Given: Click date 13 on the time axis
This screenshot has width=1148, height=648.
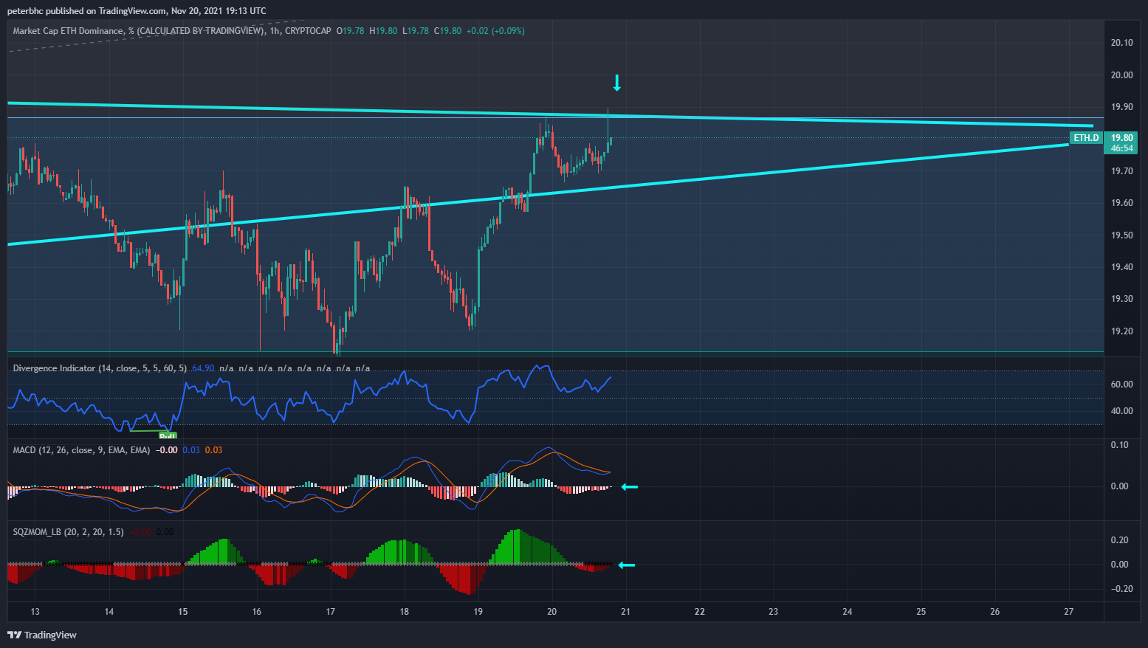Looking at the screenshot, I should pyautogui.click(x=35, y=612).
